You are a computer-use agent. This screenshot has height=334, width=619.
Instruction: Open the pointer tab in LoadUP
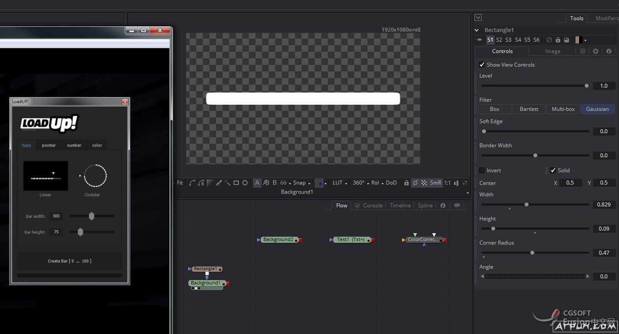coord(49,145)
